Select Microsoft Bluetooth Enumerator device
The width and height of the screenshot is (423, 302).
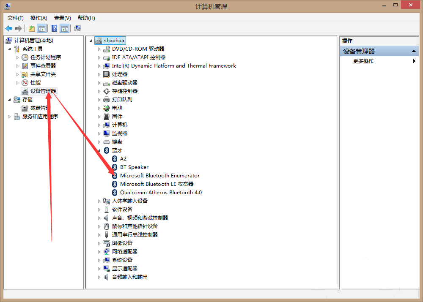160,176
